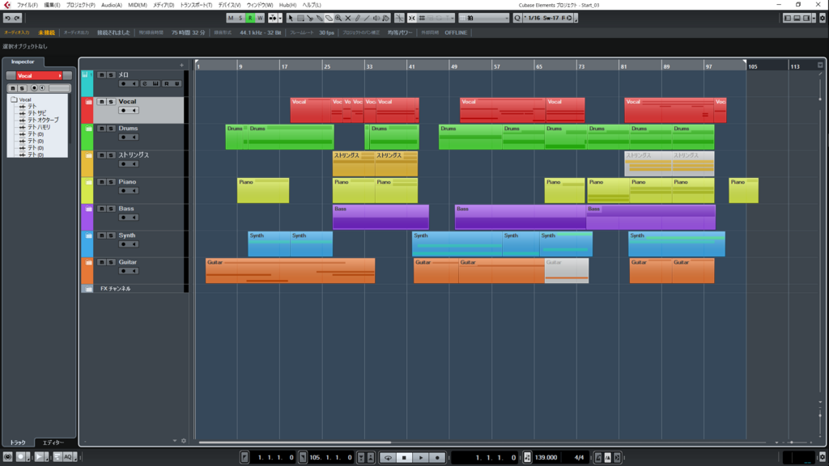The image size is (829, 466).
Task: Click the right locator icon in transport
Action: tap(303, 458)
